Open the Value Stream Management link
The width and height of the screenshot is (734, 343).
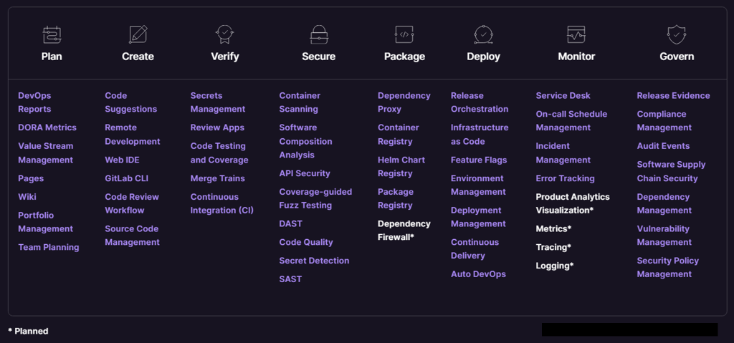(46, 153)
